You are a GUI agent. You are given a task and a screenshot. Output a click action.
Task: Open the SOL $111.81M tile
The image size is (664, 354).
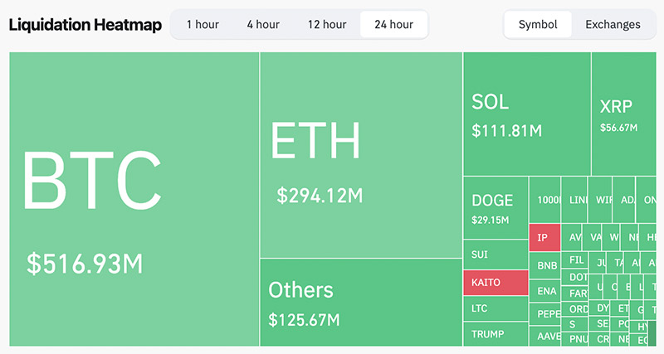pyautogui.click(x=527, y=114)
